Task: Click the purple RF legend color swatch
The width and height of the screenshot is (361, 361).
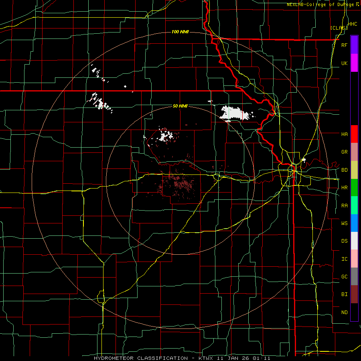Action: [354, 45]
